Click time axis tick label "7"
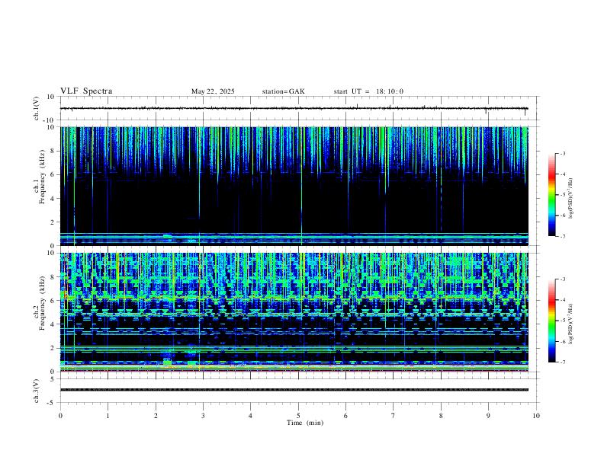Image resolution: width=604 pixels, height=466 pixels. [394, 416]
